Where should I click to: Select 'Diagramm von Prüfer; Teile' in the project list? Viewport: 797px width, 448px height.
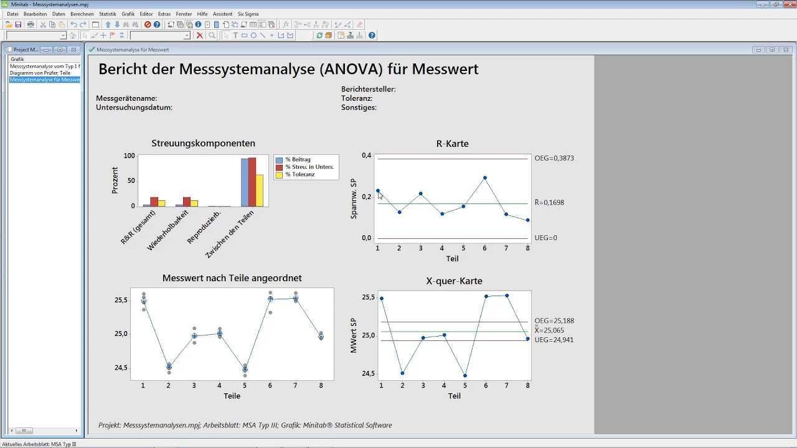39,73
